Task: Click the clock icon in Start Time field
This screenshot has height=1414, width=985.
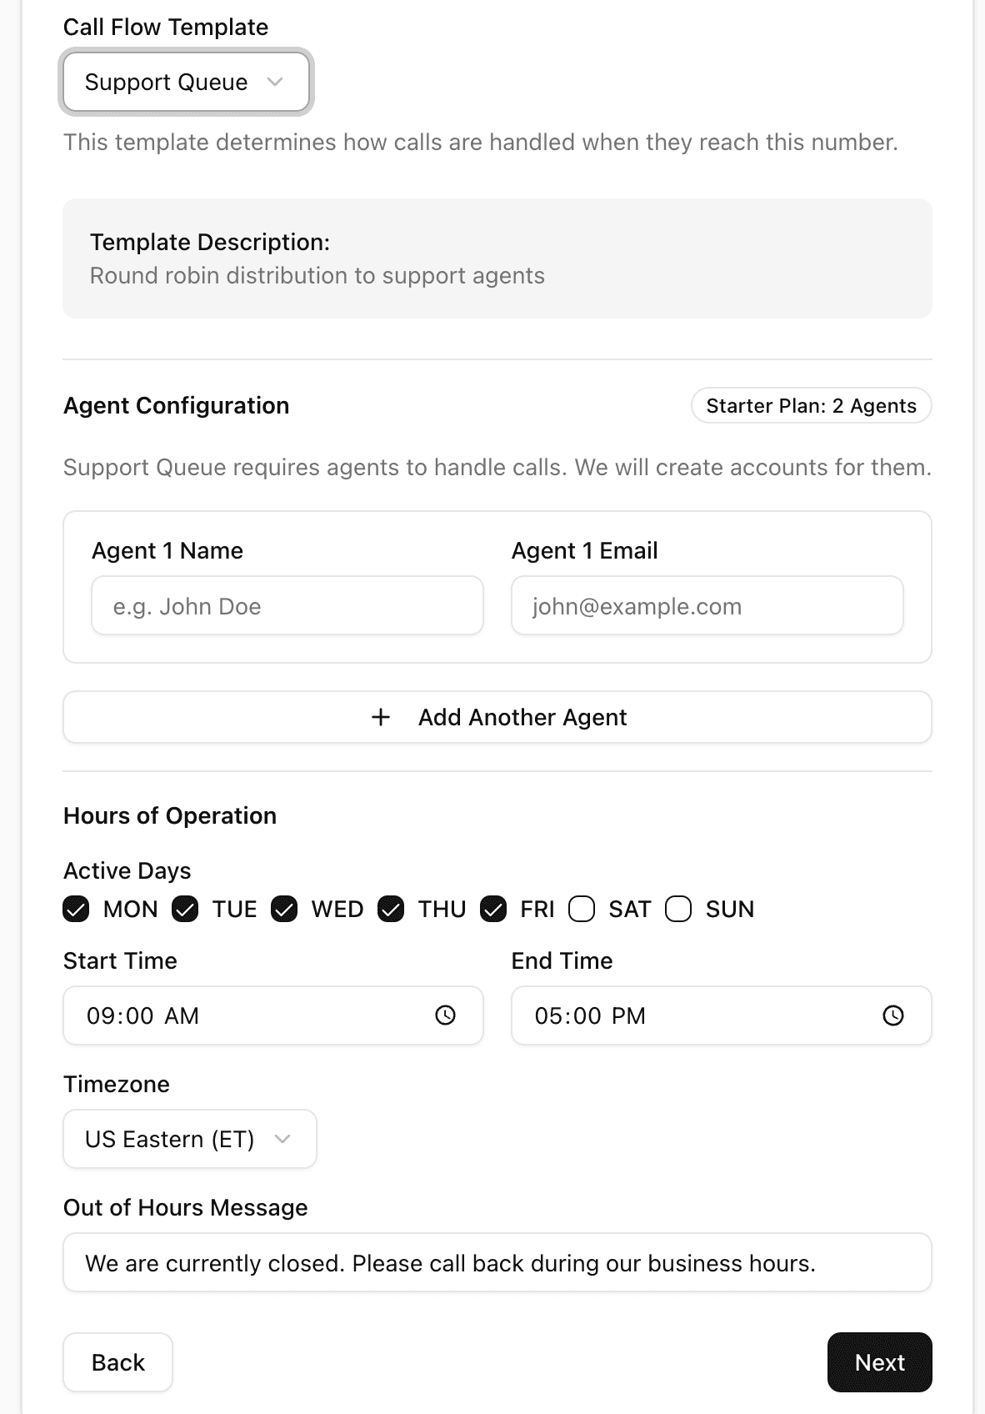Action: (x=446, y=1015)
